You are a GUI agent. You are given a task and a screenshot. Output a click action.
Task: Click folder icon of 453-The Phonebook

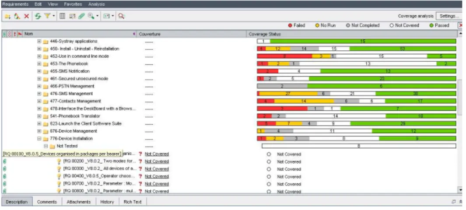tap(46, 64)
